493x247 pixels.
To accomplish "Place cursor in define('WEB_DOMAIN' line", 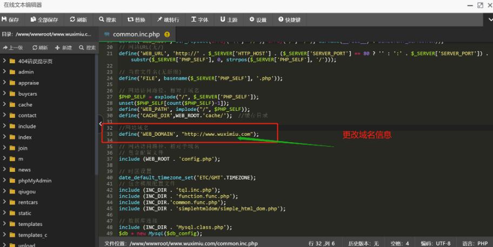I will [x=189, y=134].
